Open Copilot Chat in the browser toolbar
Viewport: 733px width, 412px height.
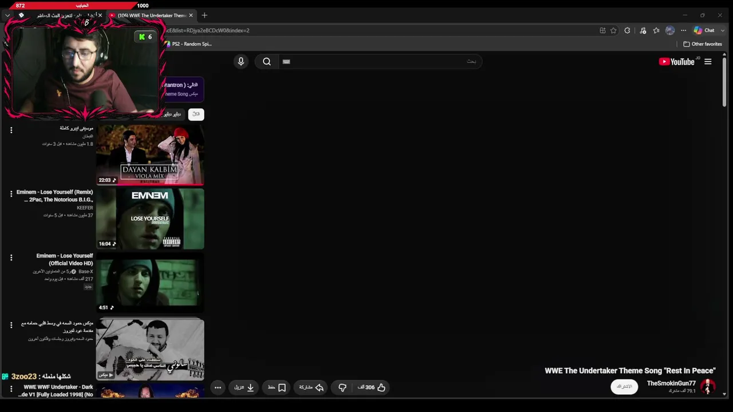click(x=704, y=30)
